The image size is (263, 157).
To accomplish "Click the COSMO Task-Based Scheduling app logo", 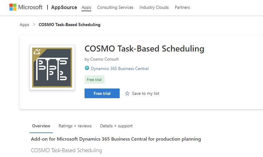I will tap(52, 68).
